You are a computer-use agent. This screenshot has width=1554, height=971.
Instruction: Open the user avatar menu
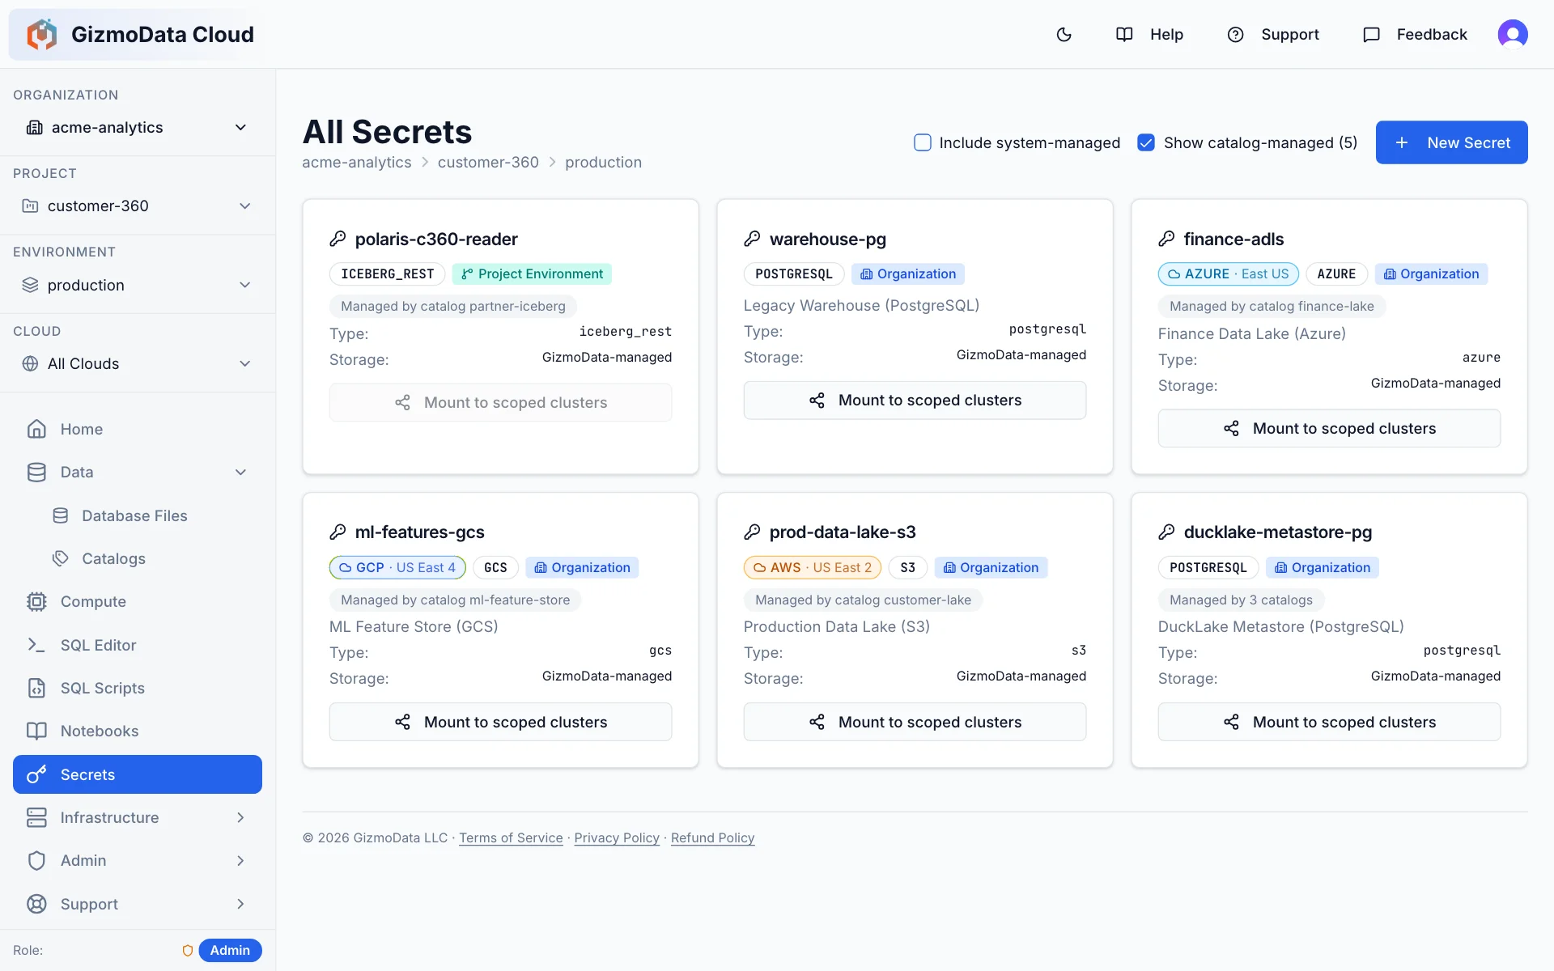1513,34
